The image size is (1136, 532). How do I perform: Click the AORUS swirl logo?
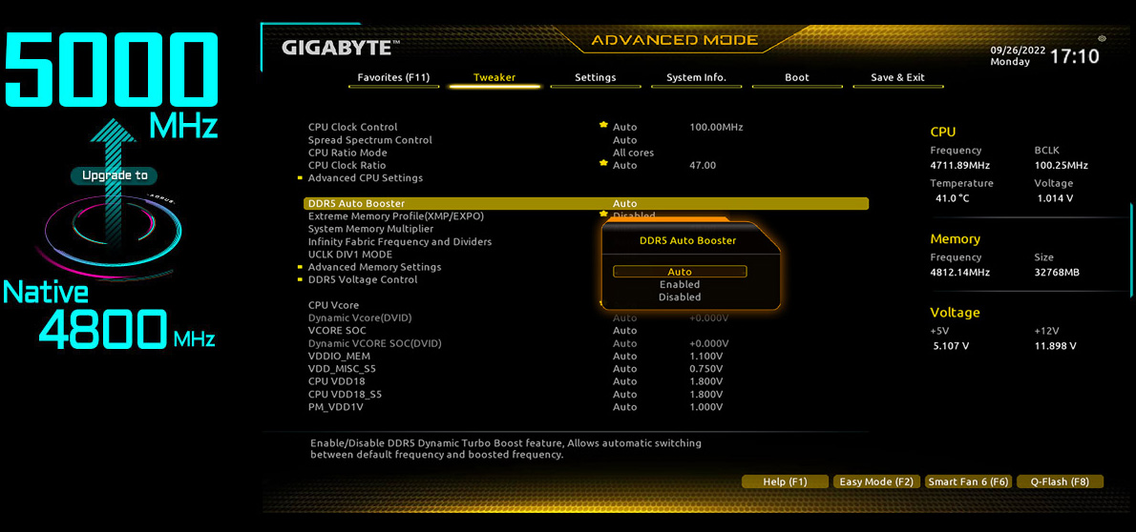pos(113,229)
